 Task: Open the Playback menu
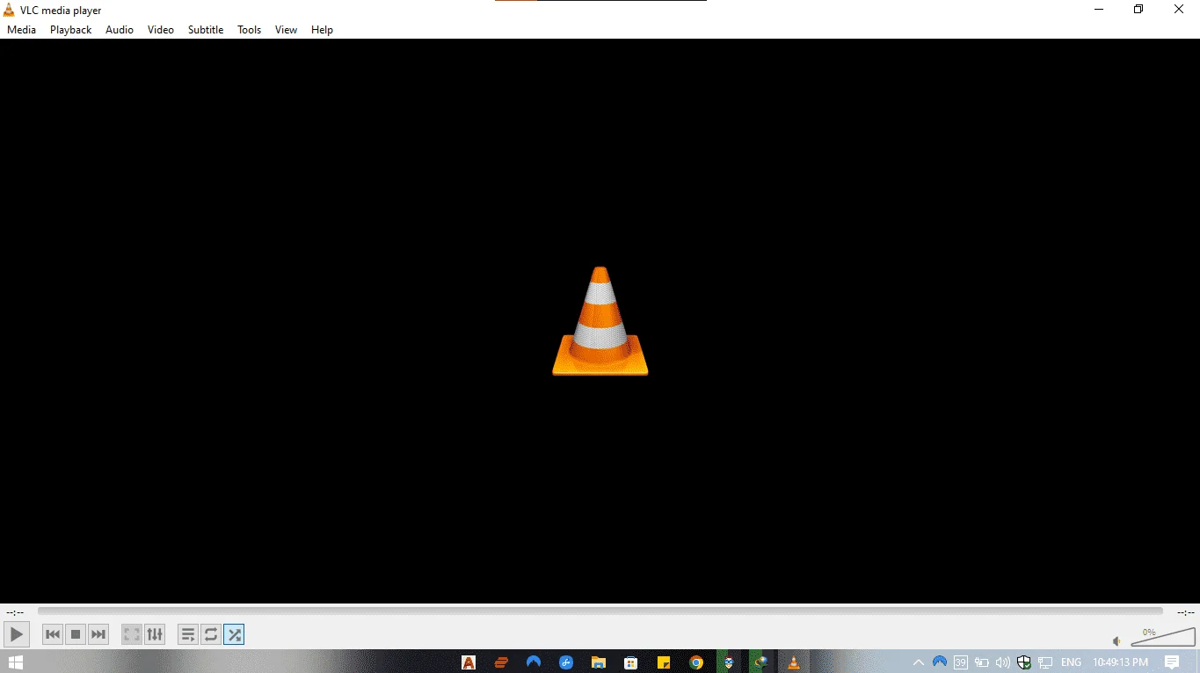click(71, 30)
